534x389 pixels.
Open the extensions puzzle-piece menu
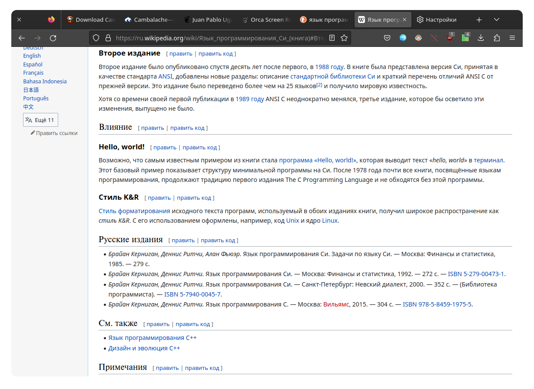point(497,38)
